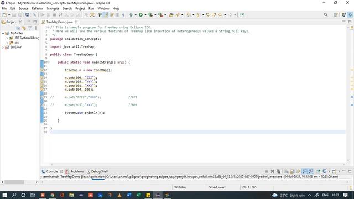Open the Debug launch dropdown arrow

136,15
